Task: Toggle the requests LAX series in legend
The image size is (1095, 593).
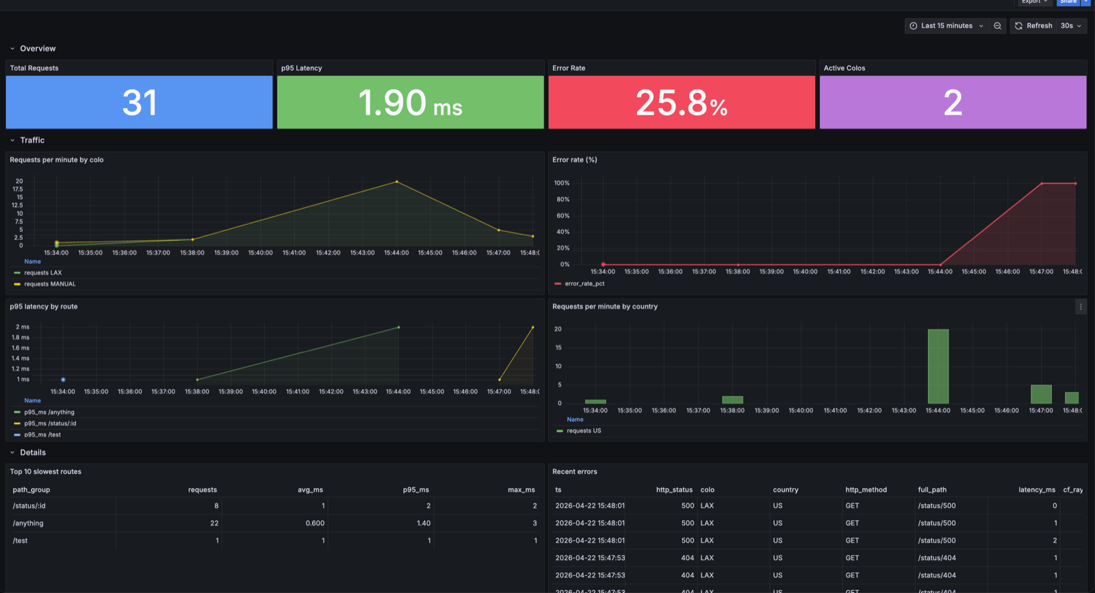Action: (x=42, y=273)
